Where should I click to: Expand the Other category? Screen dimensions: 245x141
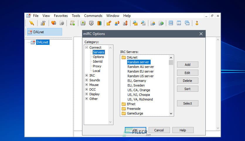(86, 98)
